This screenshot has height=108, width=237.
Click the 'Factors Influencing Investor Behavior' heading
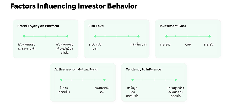pyautogui.click(x=74, y=6)
